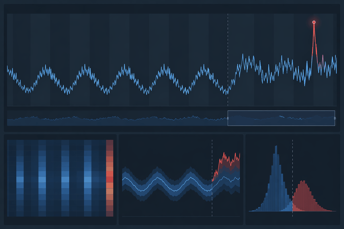Screen dimensions: 344x229
Task: Select the red column in the heatmap
Action: [110, 178]
